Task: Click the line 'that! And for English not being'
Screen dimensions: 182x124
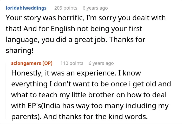Action: click(74, 29)
